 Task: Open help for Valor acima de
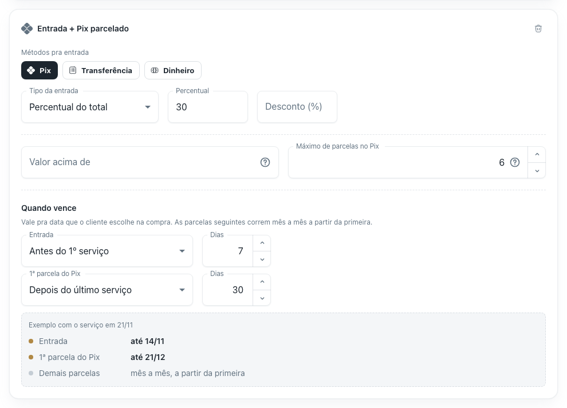(265, 162)
